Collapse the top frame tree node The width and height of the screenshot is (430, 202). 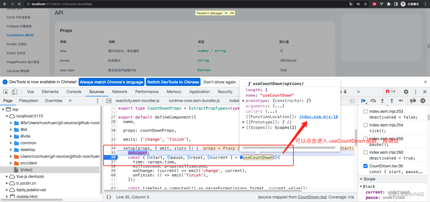(3, 109)
